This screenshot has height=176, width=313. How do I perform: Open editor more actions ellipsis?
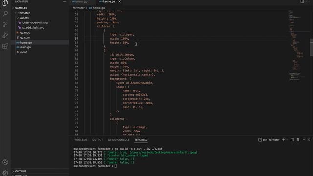click(308, 1)
